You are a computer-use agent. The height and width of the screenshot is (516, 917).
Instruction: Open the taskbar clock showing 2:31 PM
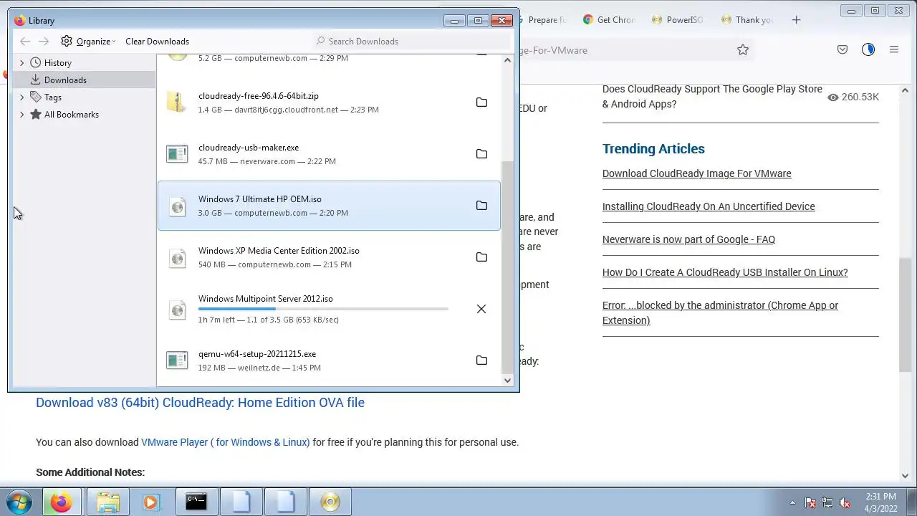pos(880,502)
